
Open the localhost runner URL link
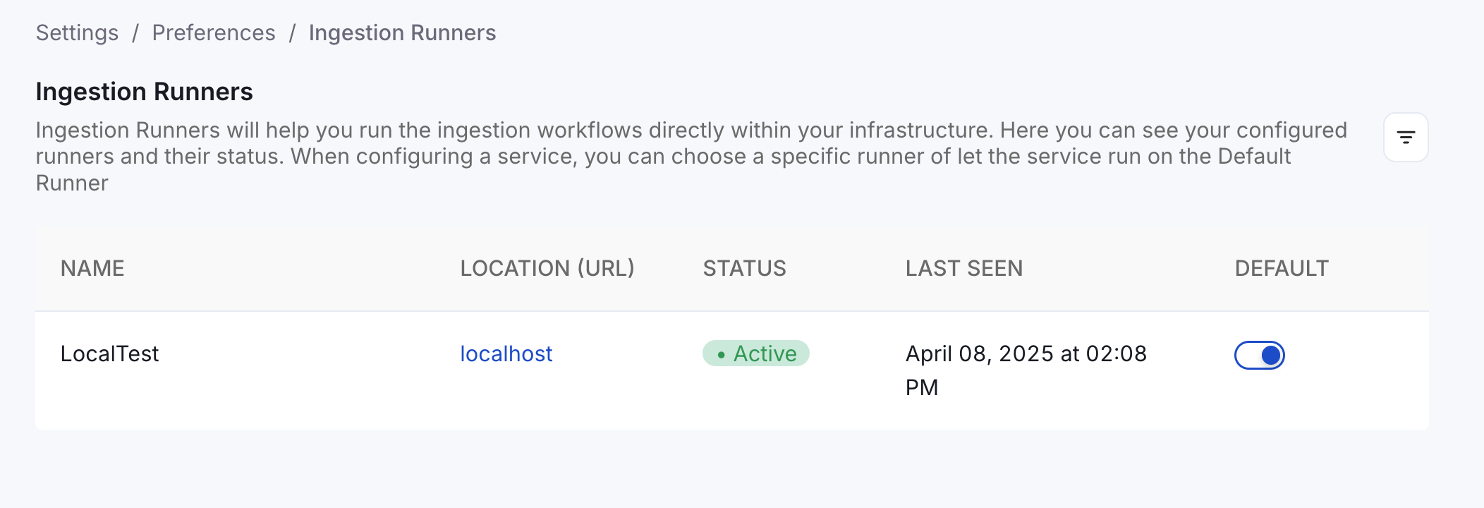coord(506,354)
